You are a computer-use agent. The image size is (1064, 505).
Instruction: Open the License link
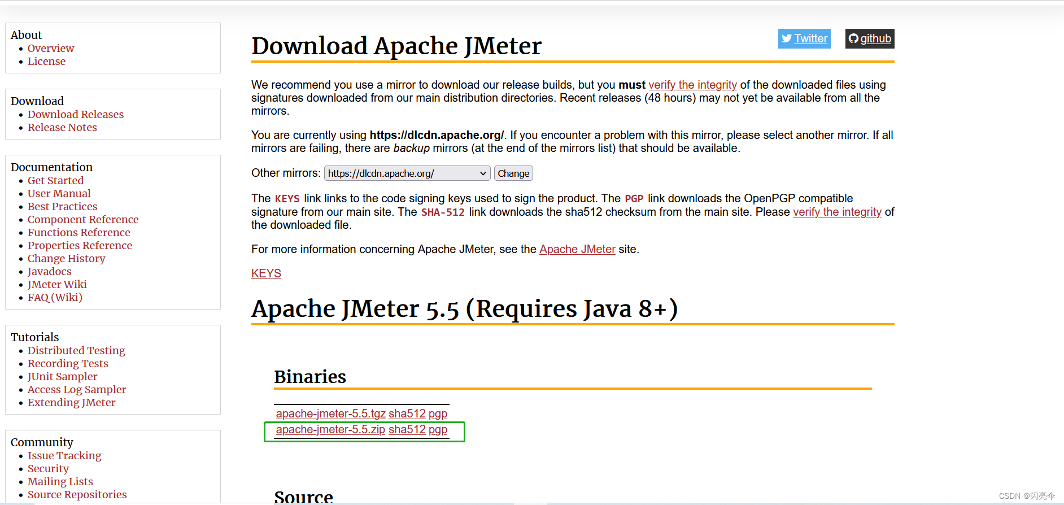(46, 62)
